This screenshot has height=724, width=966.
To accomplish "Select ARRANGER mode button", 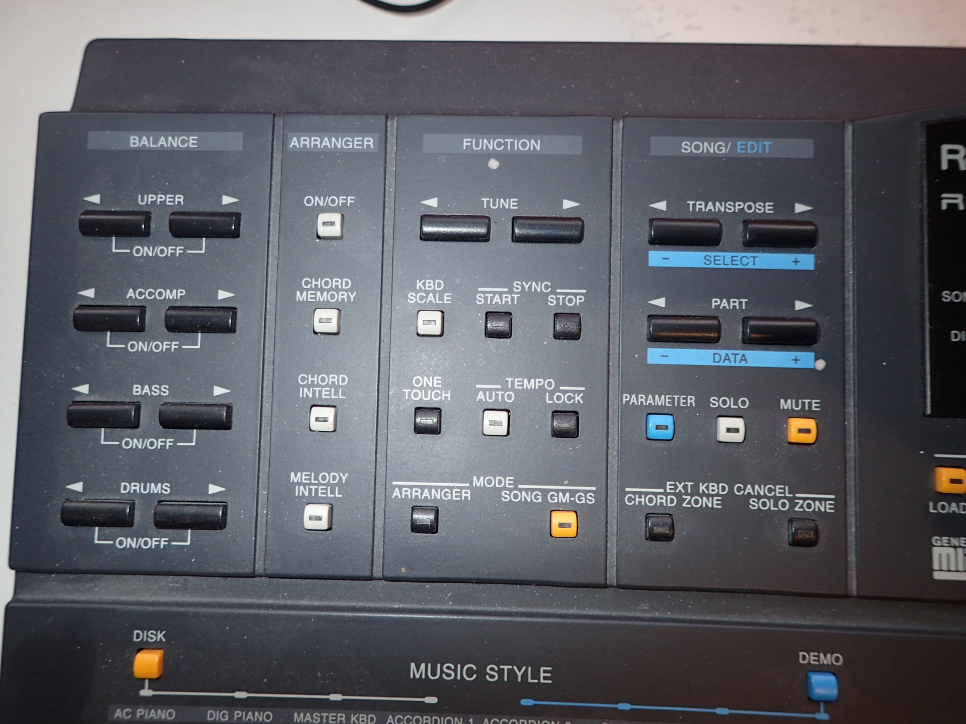I will click(x=425, y=519).
